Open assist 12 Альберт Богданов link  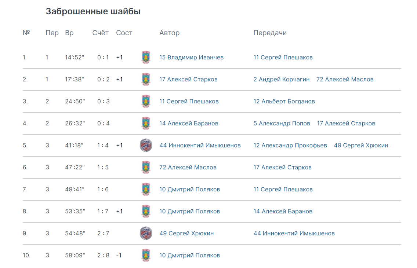tap(284, 102)
